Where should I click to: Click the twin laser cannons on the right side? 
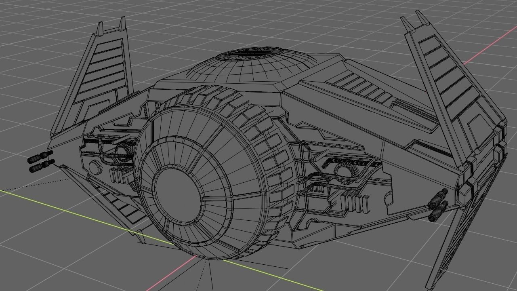(438, 205)
